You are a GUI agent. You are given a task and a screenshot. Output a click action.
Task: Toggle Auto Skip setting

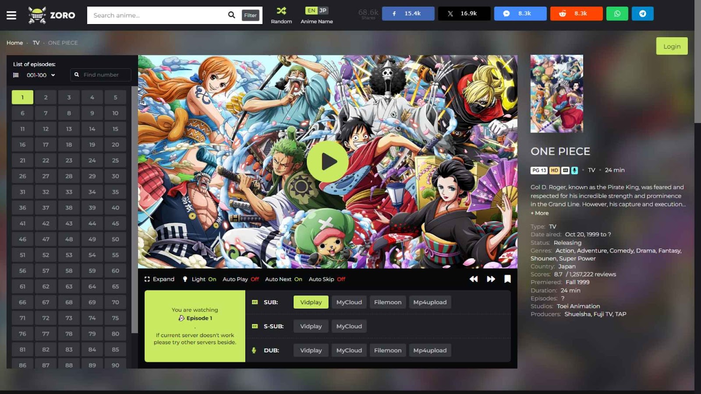327,279
